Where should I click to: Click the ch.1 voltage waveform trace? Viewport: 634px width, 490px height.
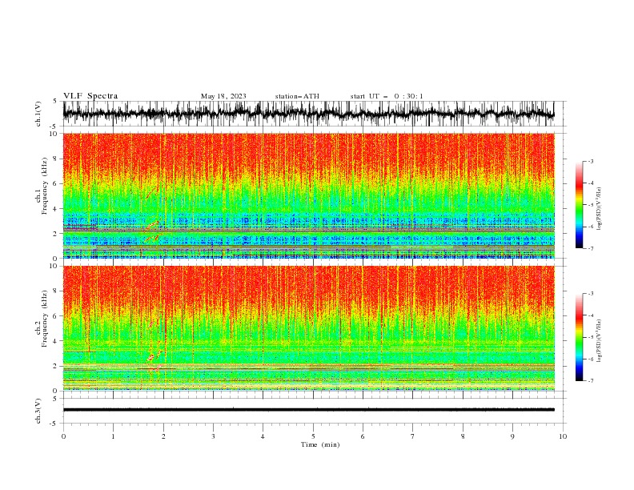point(308,114)
